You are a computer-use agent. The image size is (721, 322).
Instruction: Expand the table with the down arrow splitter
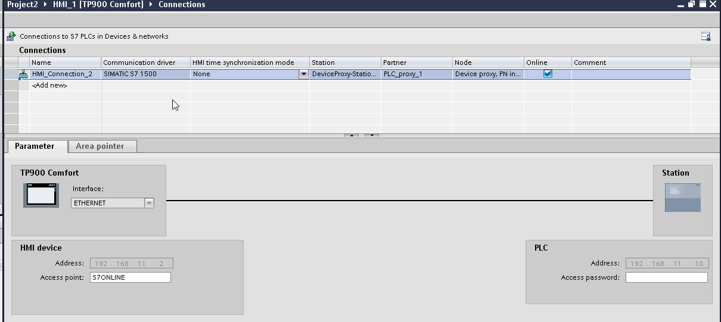tap(372, 136)
